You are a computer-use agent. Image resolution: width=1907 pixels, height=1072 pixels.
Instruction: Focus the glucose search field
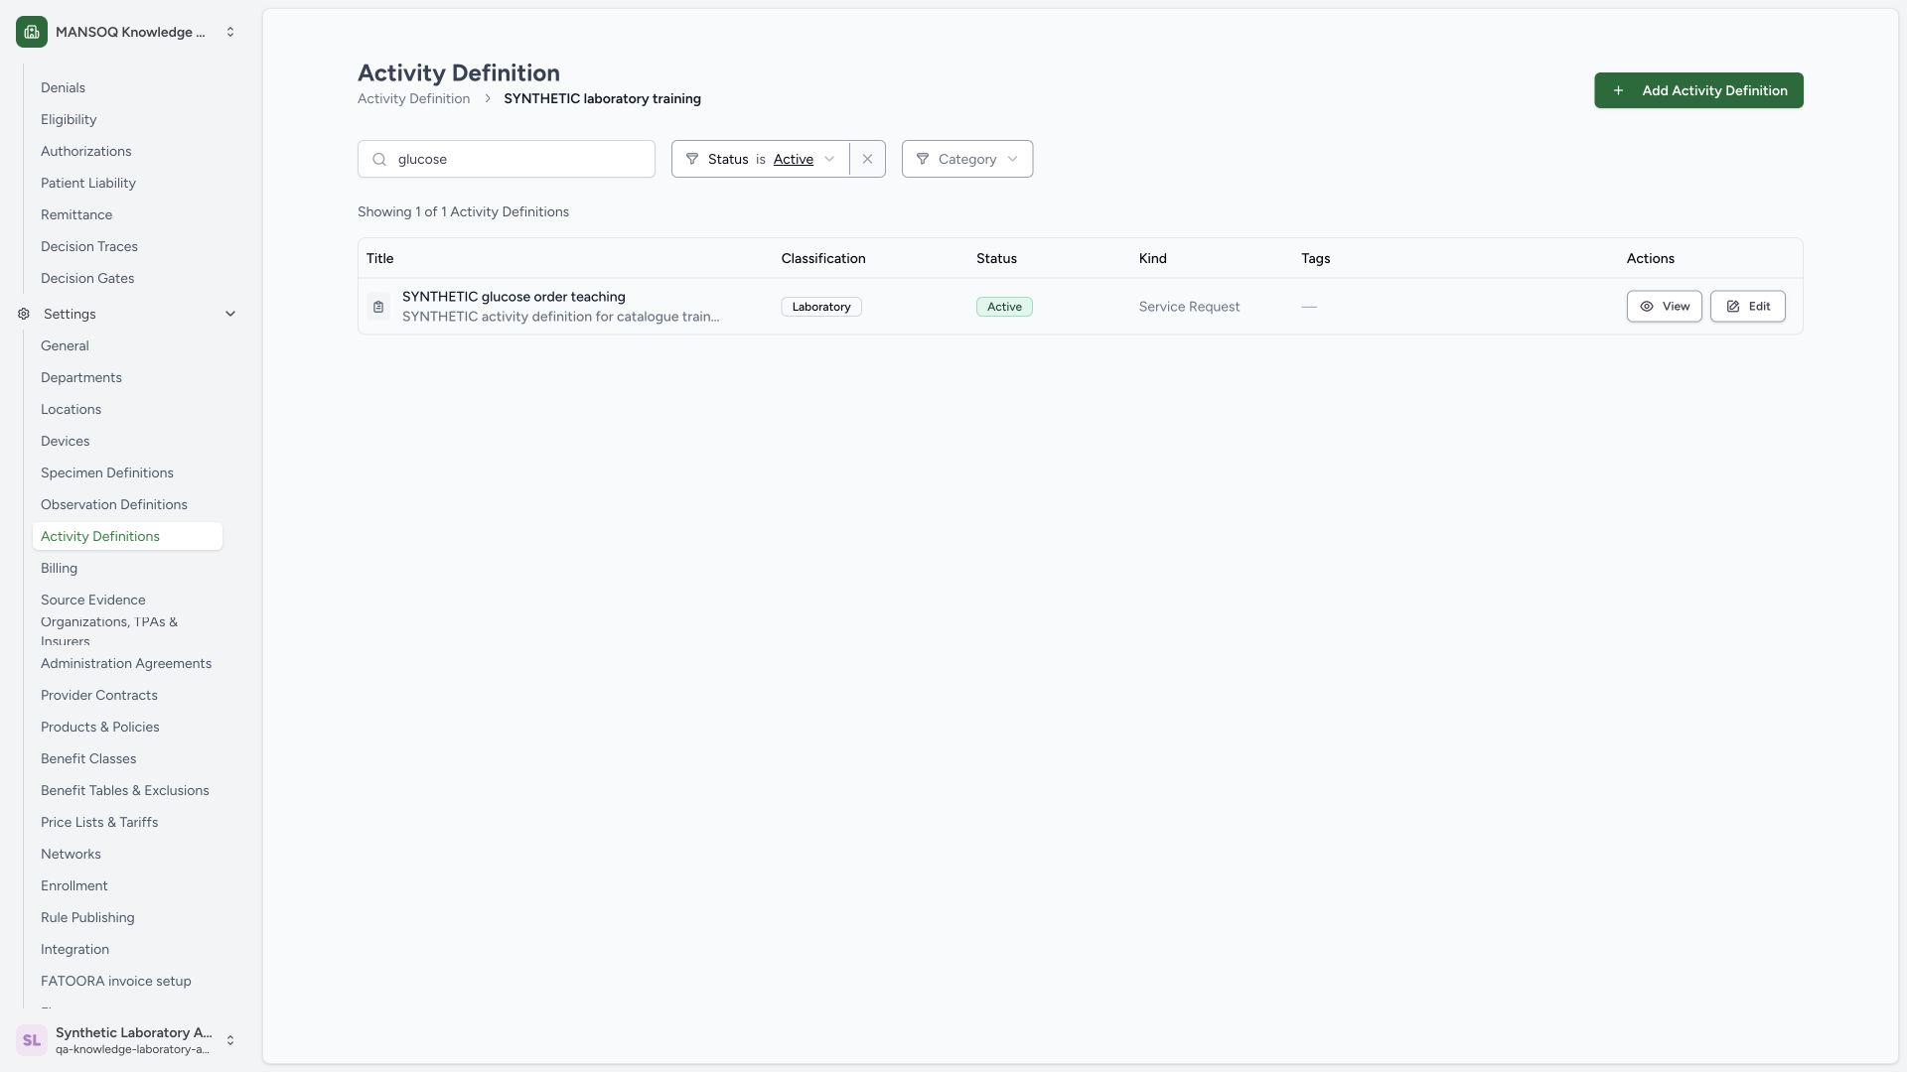point(507,159)
